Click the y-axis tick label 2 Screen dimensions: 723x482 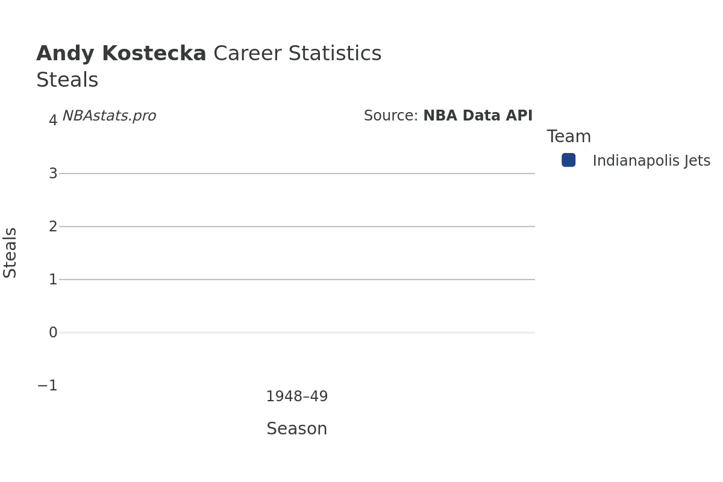pyautogui.click(x=53, y=227)
